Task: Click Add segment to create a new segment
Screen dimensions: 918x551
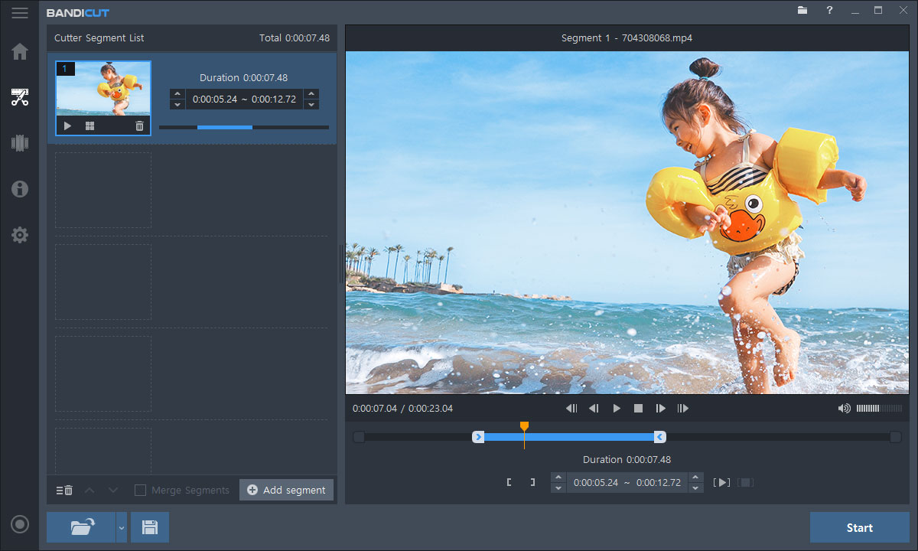Action: tap(286, 490)
